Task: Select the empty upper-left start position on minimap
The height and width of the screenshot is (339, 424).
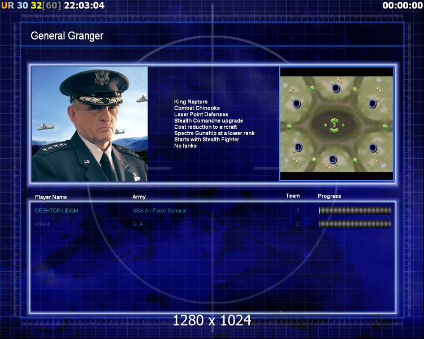Action: [x=297, y=103]
